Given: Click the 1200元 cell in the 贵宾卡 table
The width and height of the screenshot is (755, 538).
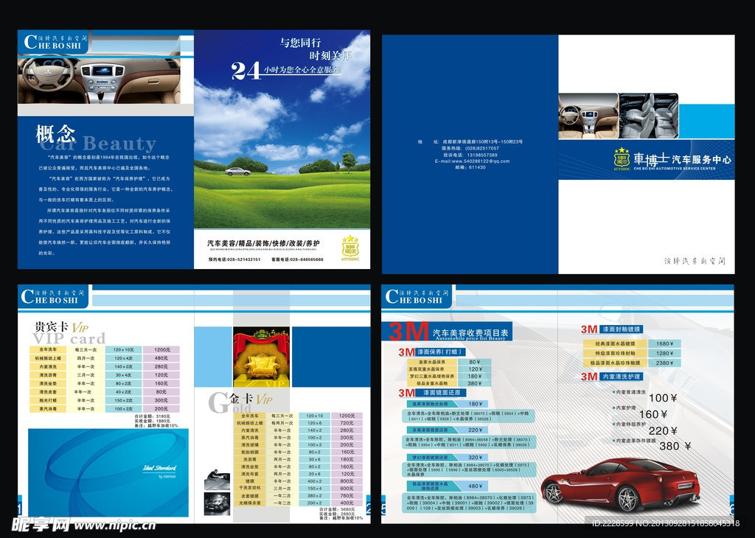Looking at the screenshot, I should (x=161, y=350).
